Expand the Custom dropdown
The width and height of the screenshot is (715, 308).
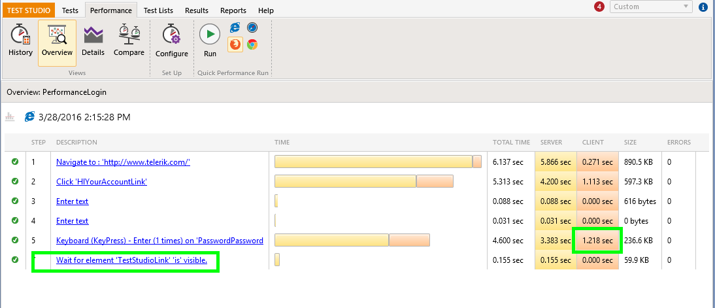point(651,7)
